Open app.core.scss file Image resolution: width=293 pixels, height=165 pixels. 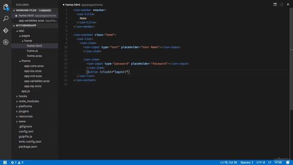point(34,66)
